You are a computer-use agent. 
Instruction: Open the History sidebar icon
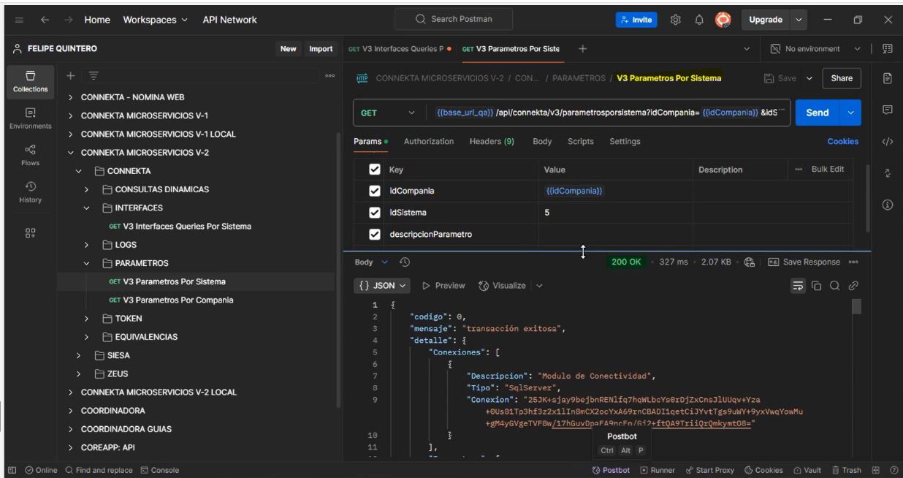point(30,191)
